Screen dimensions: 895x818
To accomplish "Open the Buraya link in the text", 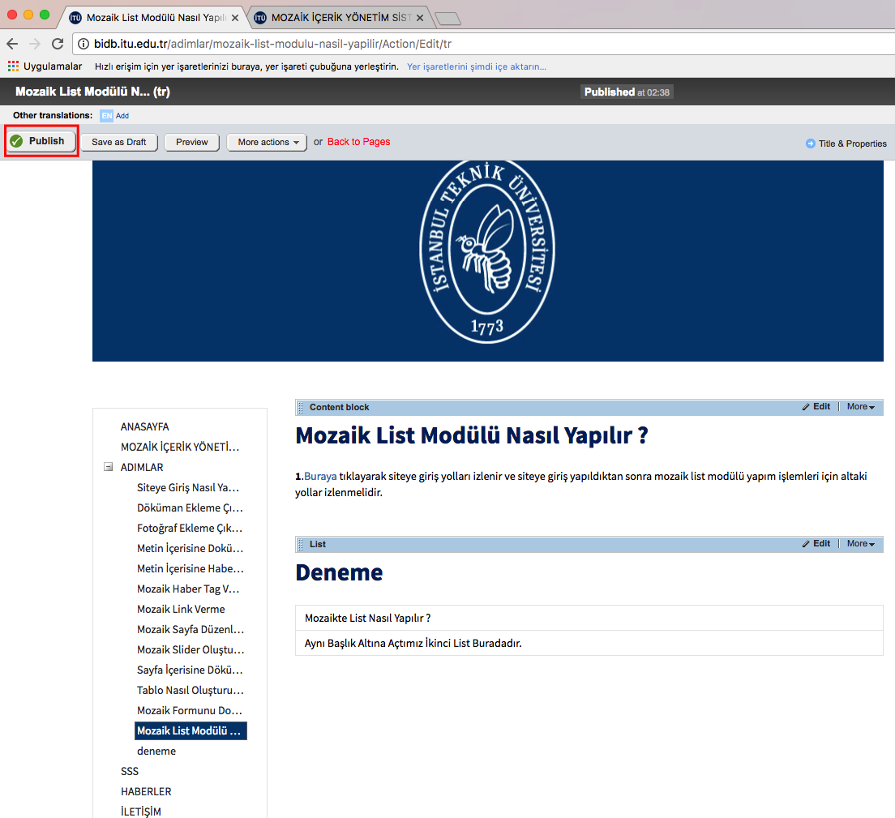I will point(320,476).
